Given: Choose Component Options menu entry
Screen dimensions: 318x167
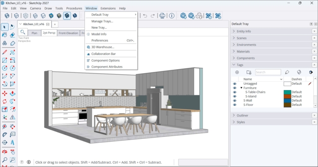Looking at the screenshot, I should [x=111, y=60].
